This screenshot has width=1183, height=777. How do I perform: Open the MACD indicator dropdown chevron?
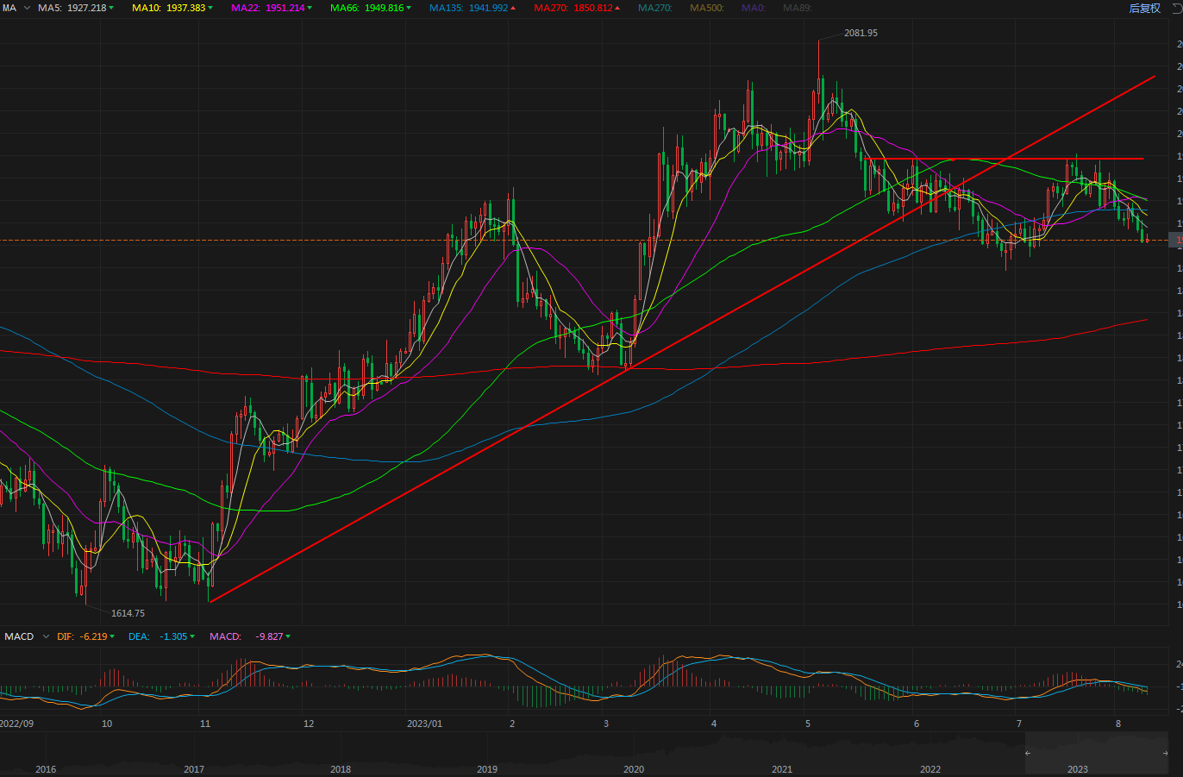pos(46,636)
